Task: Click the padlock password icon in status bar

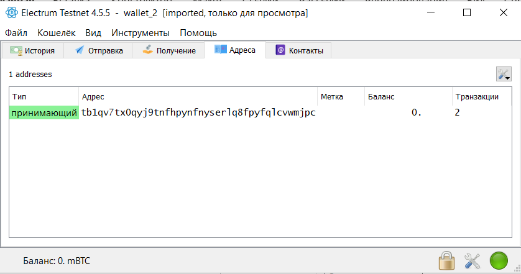Action: pos(446,260)
